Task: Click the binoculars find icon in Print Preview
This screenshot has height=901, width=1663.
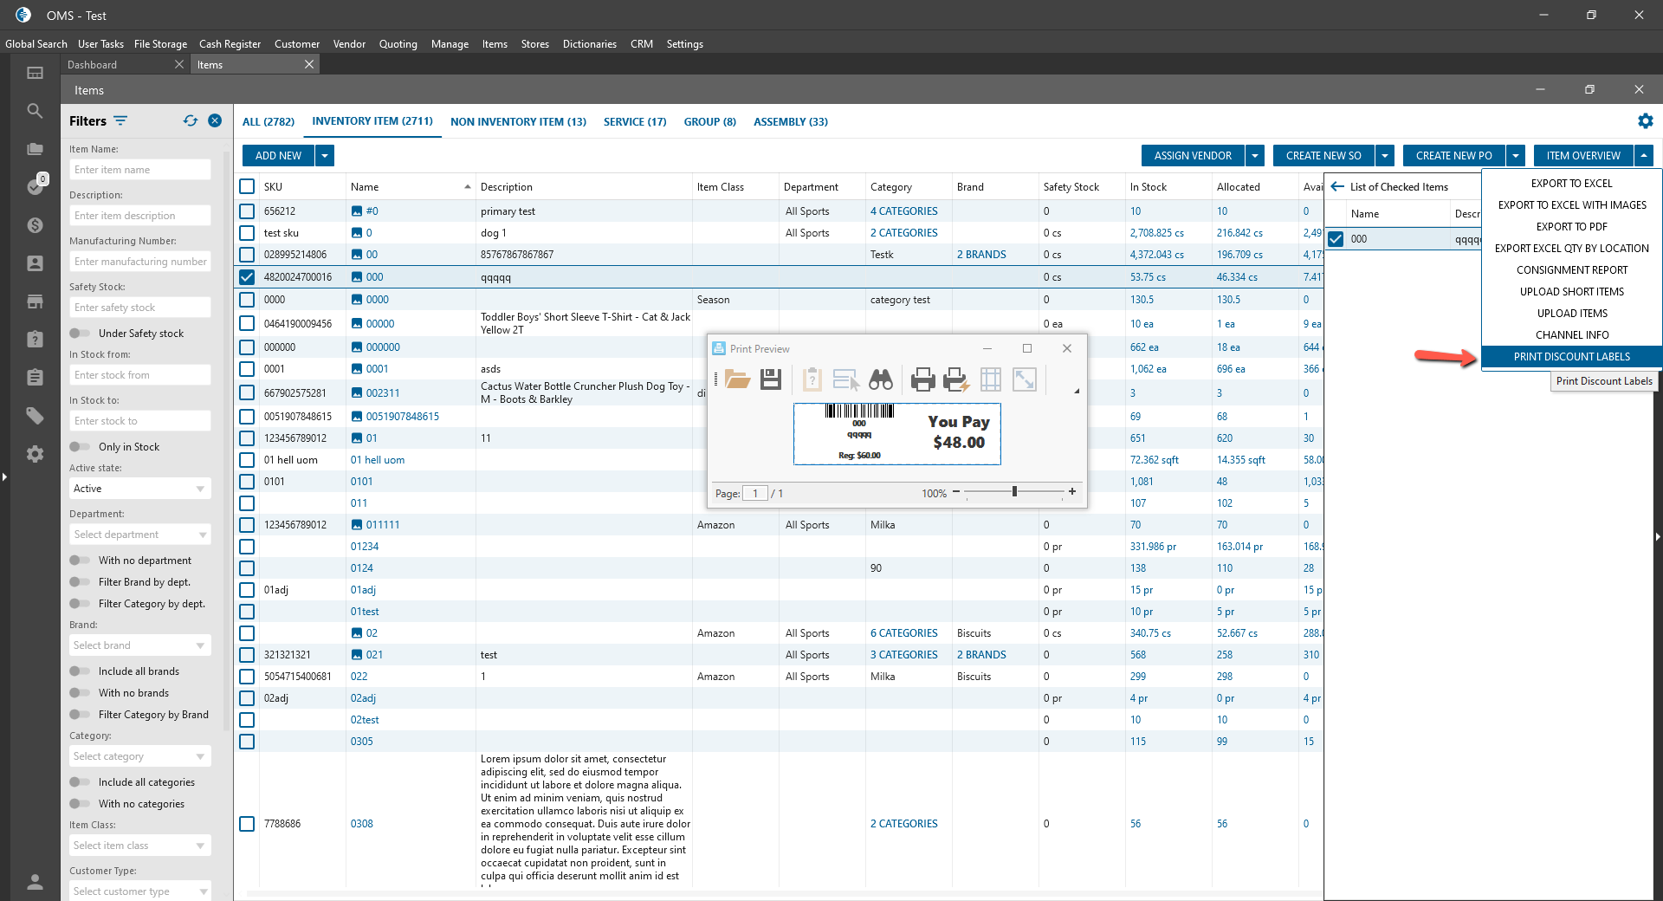Action: pyautogui.click(x=881, y=379)
